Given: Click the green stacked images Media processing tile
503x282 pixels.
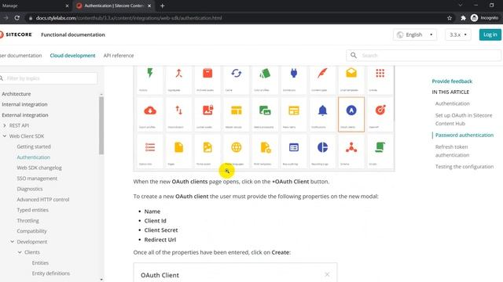Looking at the screenshot, I should click(265, 114).
